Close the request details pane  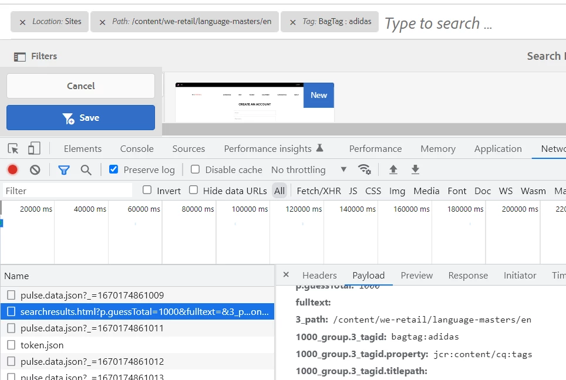point(286,274)
